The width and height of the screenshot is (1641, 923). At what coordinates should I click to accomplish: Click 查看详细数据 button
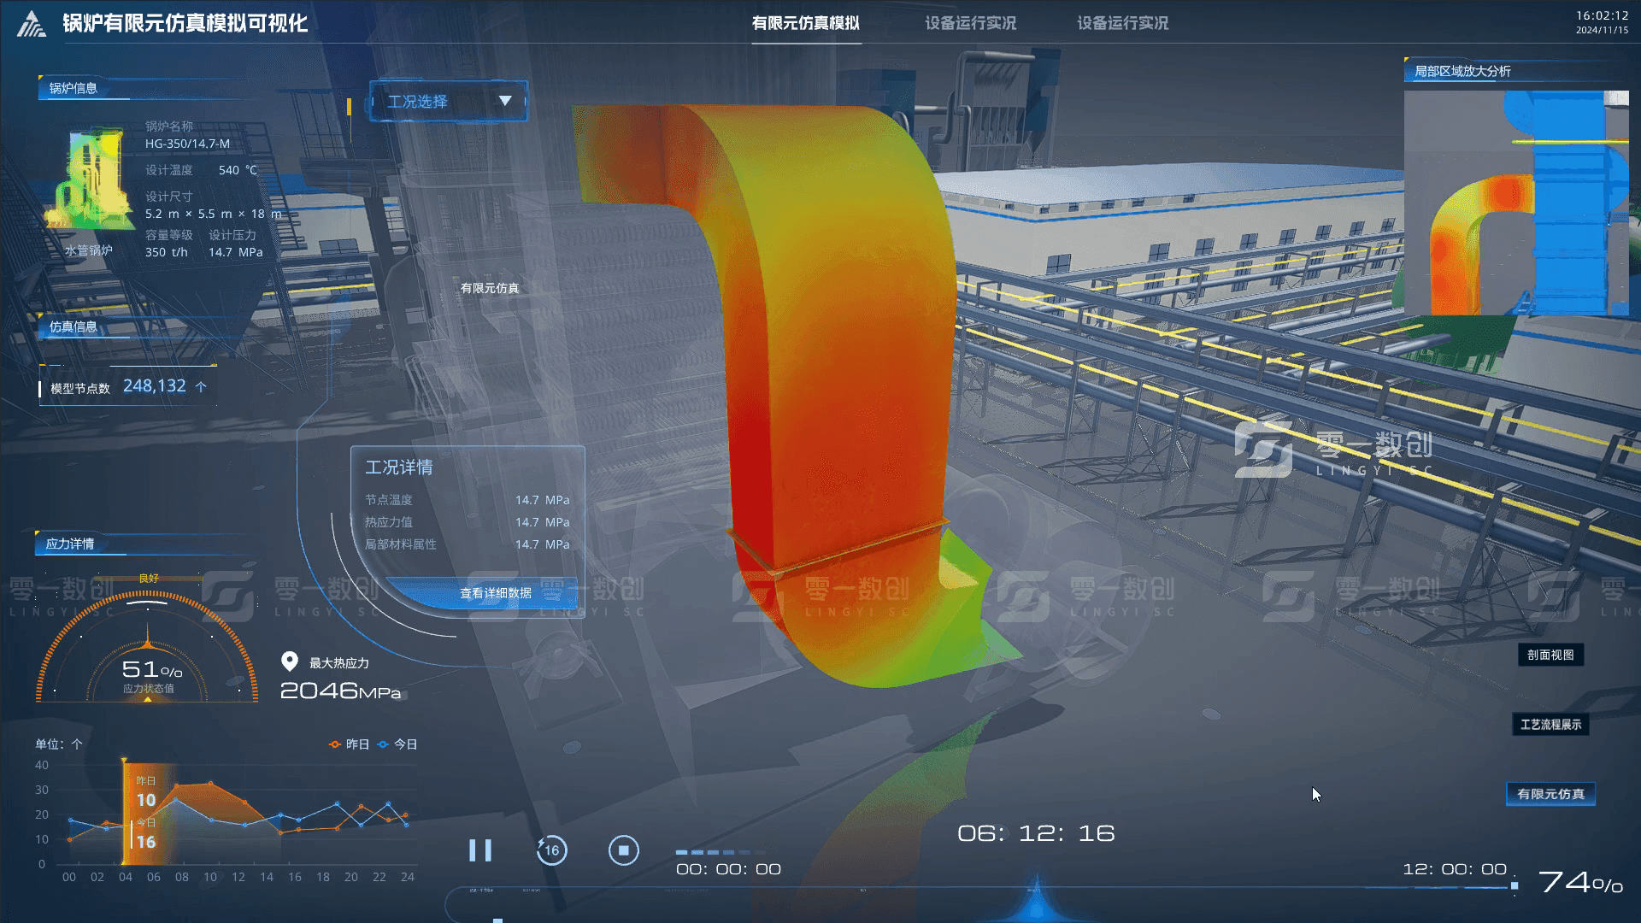pyautogui.click(x=495, y=593)
